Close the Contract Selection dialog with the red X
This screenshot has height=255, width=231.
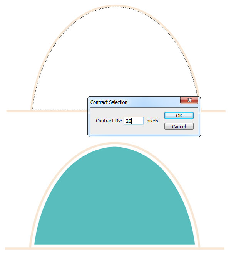tap(189, 100)
